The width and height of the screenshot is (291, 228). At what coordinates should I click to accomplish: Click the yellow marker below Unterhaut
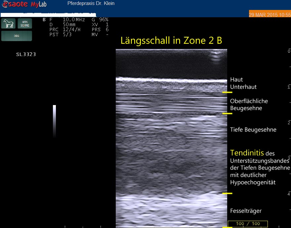click(x=227, y=92)
